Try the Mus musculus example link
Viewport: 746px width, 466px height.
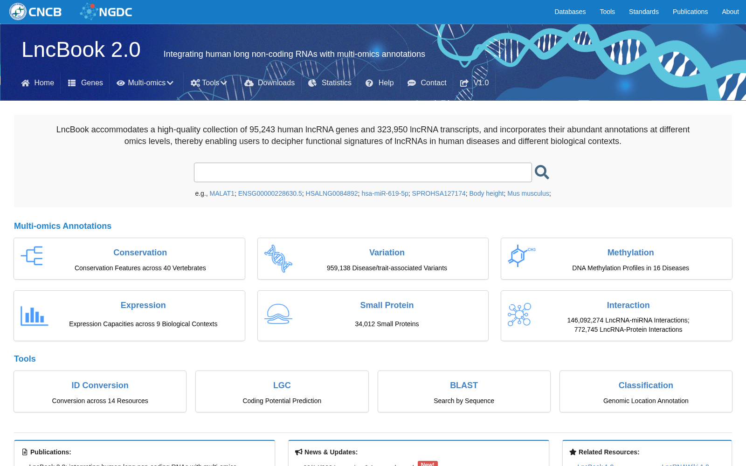pos(528,193)
